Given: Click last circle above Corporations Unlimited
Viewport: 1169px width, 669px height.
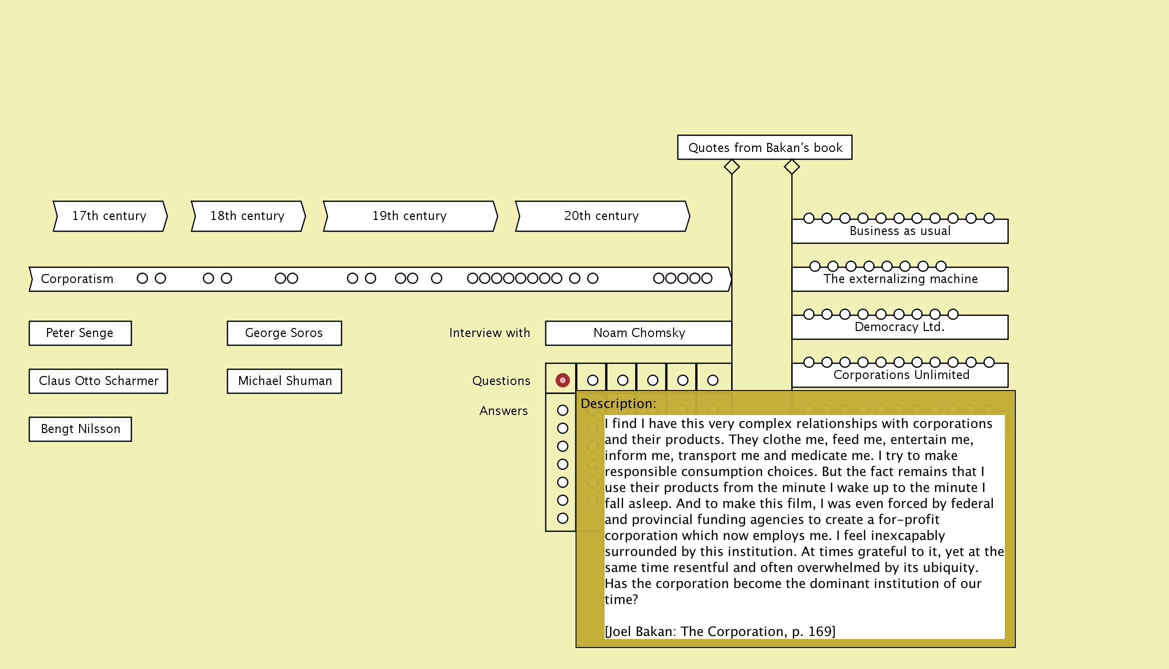Looking at the screenshot, I should point(989,362).
